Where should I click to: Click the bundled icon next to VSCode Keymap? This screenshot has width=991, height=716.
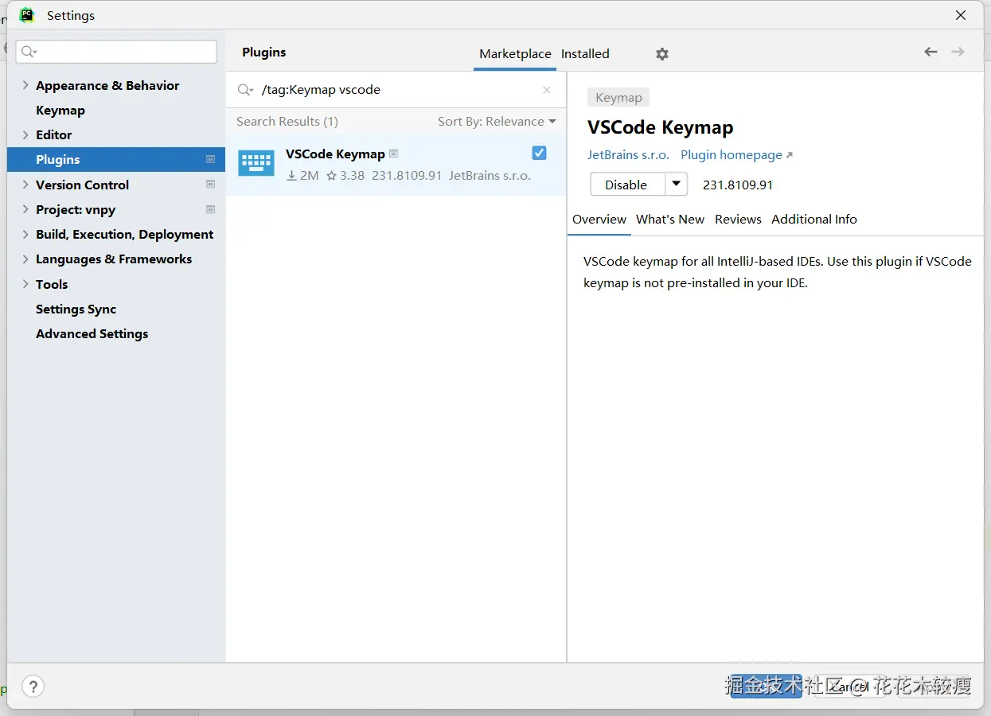394,154
